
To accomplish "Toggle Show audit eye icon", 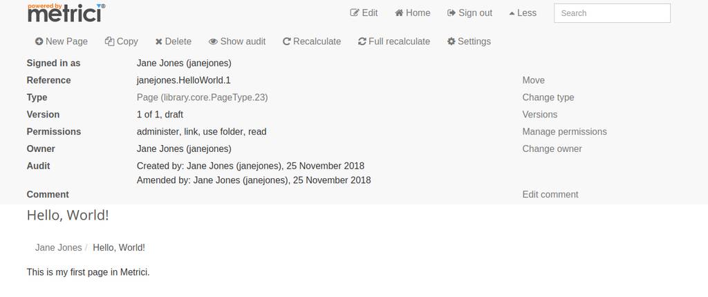I will pos(213,41).
